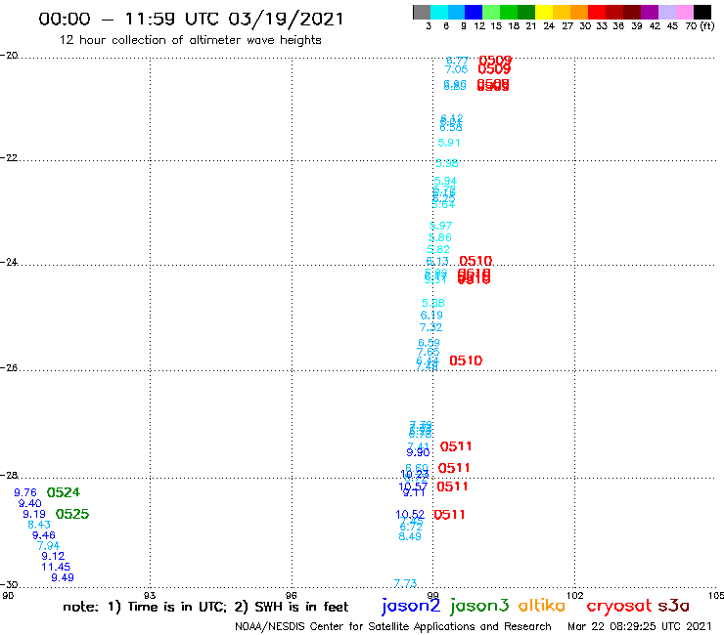This screenshot has height=635, width=724.
Task: Click the wave height value 8.49
Action: click(x=410, y=536)
